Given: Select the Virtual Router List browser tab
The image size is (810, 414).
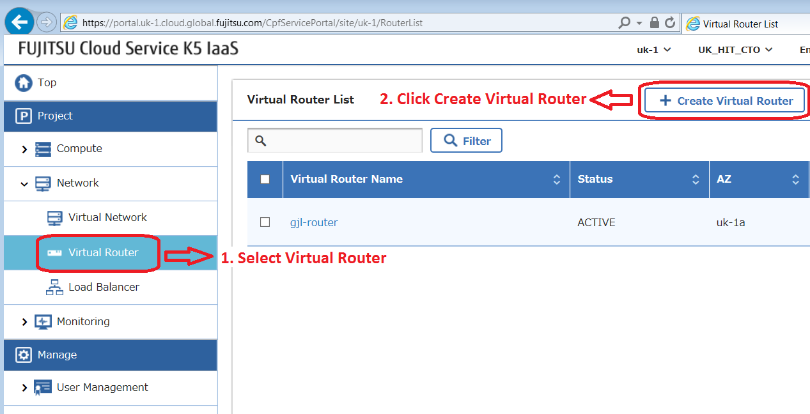Looking at the screenshot, I should [x=745, y=24].
